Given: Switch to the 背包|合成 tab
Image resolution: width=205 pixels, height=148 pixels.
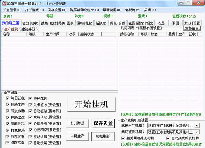Looking at the screenshot, I should pyautogui.click(x=118, y=23).
